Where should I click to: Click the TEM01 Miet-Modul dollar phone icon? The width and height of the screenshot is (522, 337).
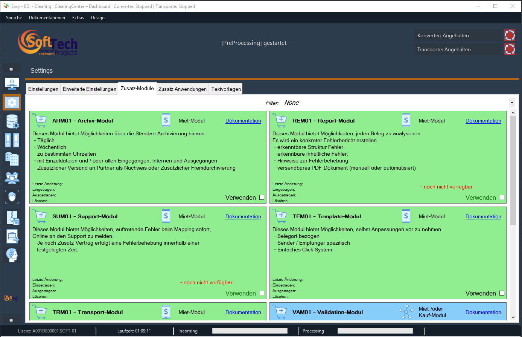pos(406,216)
